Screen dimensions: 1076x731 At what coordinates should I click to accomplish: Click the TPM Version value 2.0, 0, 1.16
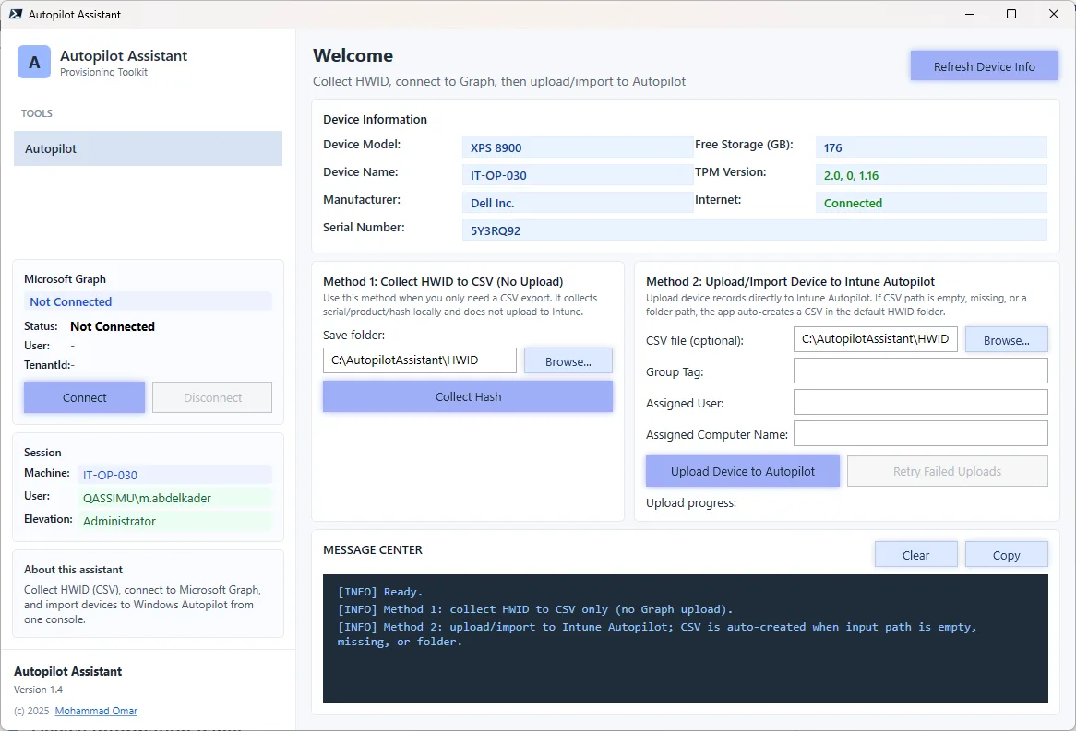(931, 175)
